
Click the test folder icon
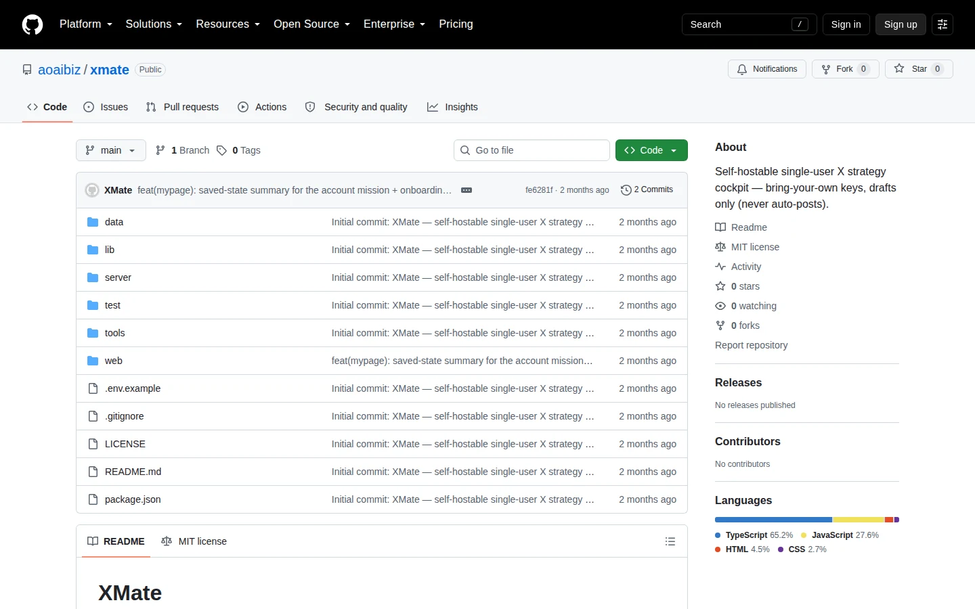pyautogui.click(x=93, y=305)
